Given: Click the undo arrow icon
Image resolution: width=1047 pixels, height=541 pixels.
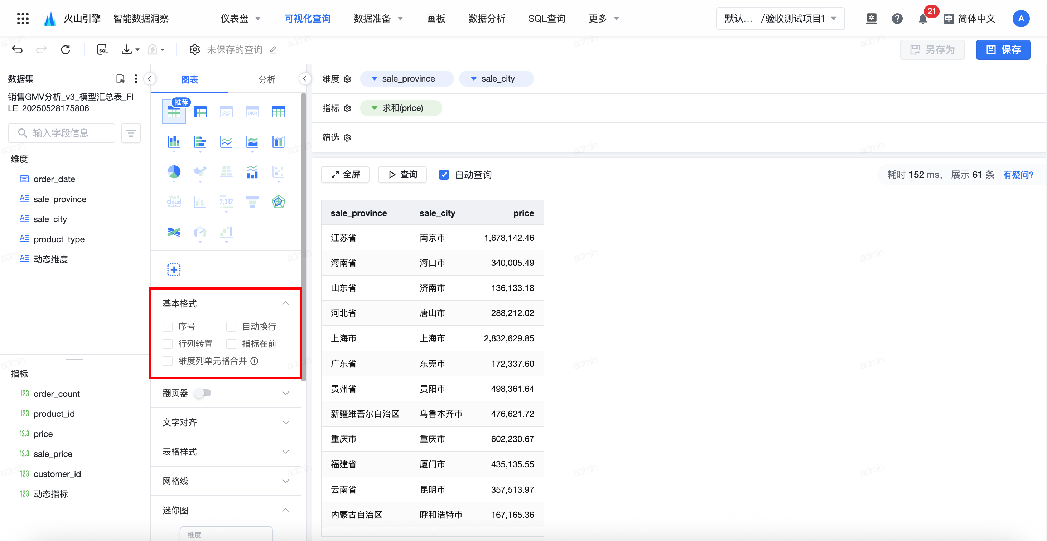Looking at the screenshot, I should pos(18,49).
